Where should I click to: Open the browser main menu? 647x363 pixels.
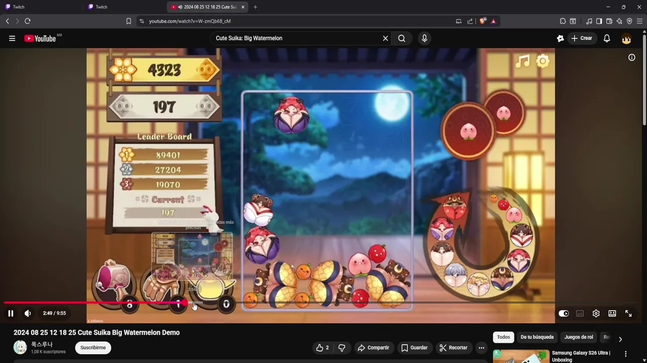639,21
